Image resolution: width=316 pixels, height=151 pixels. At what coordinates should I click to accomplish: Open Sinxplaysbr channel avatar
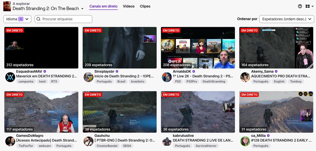pyautogui.click(x=88, y=77)
